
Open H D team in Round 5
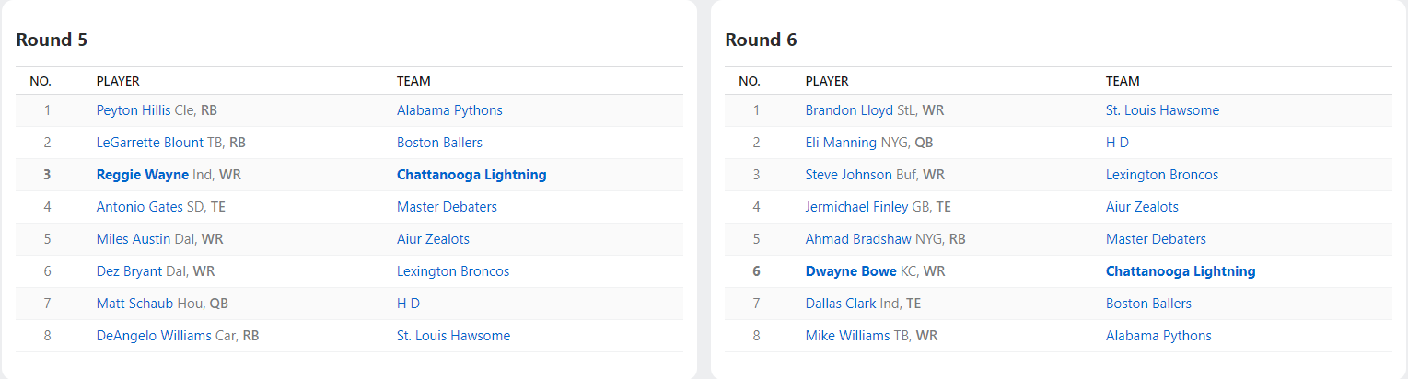(x=408, y=304)
